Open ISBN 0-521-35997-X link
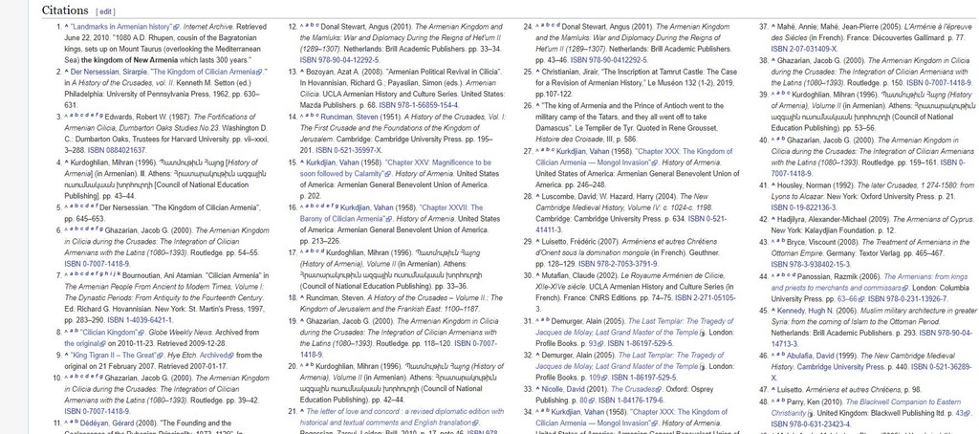This screenshot has width=979, height=434. (348, 150)
